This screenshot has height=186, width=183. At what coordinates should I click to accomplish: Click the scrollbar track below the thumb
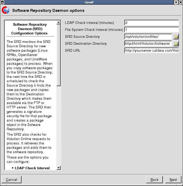(59, 126)
